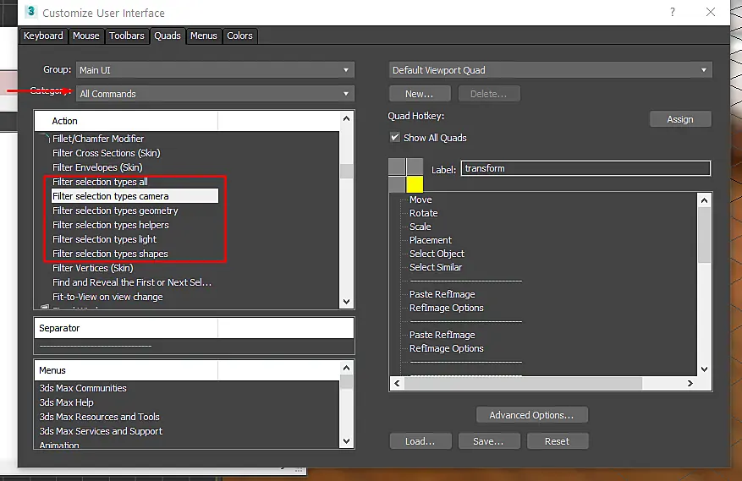Click right arrow of horizontal scrollbar
Image resolution: width=742 pixels, height=481 pixels.
690,384
